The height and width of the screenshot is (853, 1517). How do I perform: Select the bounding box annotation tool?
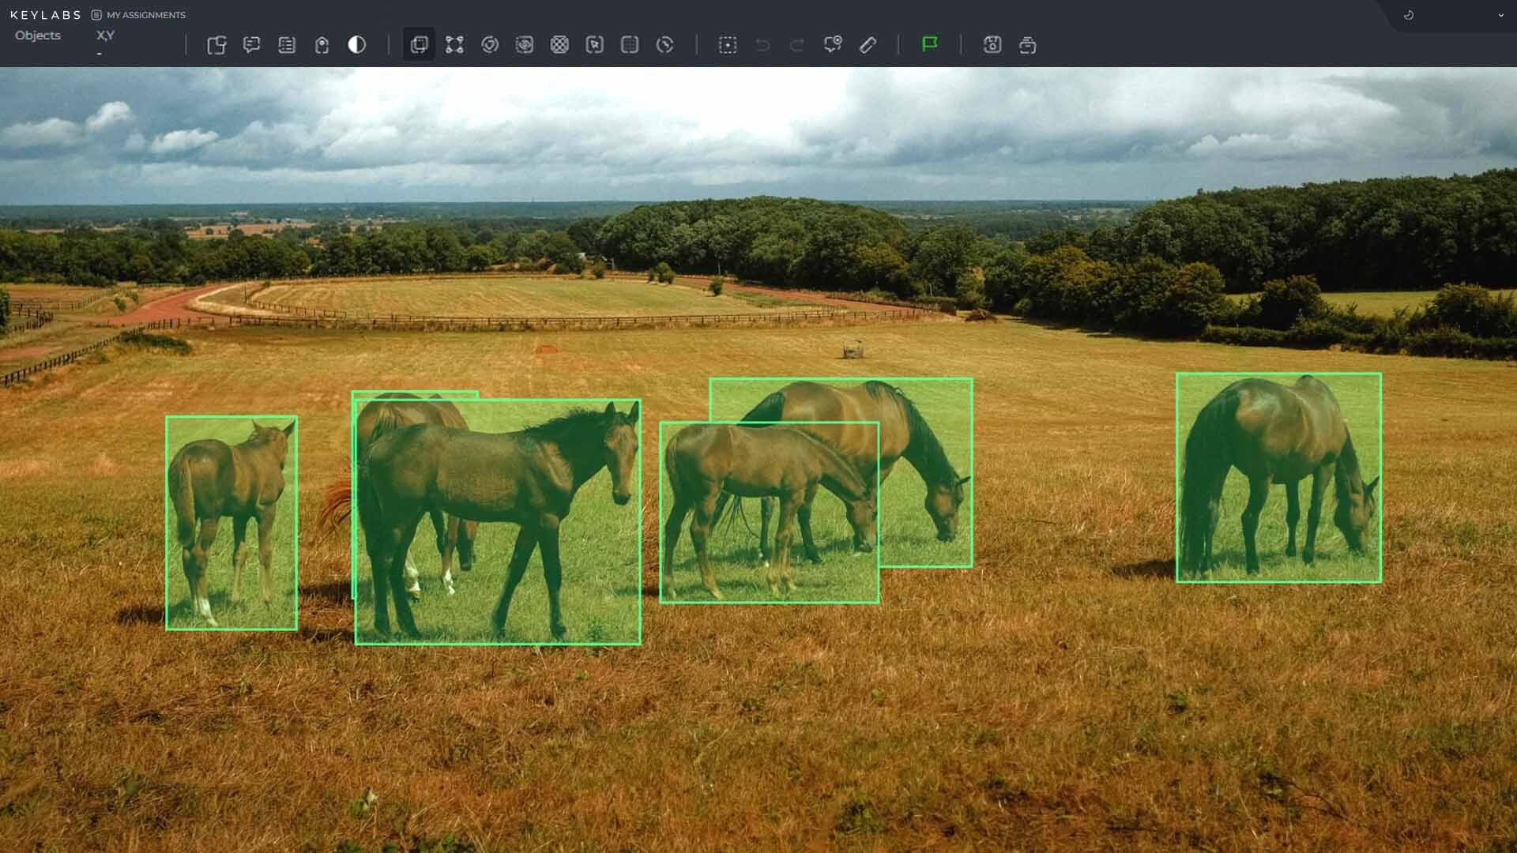[x=419, y=45]
